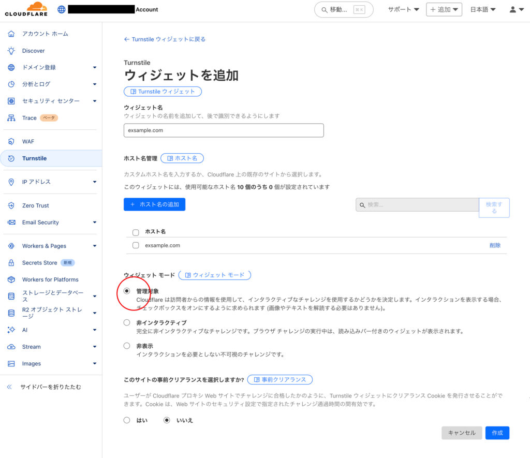Click the 分析とログ chart icon

(11, 84)
